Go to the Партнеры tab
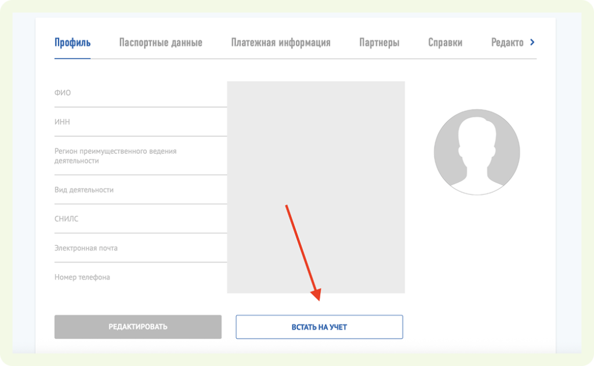594x366 pixels. [x=379, y=42]
